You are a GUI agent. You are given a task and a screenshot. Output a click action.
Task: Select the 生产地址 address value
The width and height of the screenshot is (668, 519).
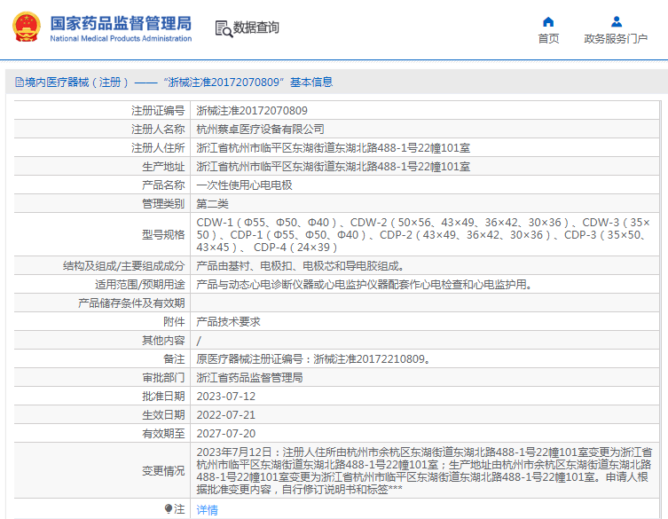click(x=334, y=167)
